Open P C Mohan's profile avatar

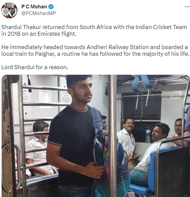click(x=9, y=10)
